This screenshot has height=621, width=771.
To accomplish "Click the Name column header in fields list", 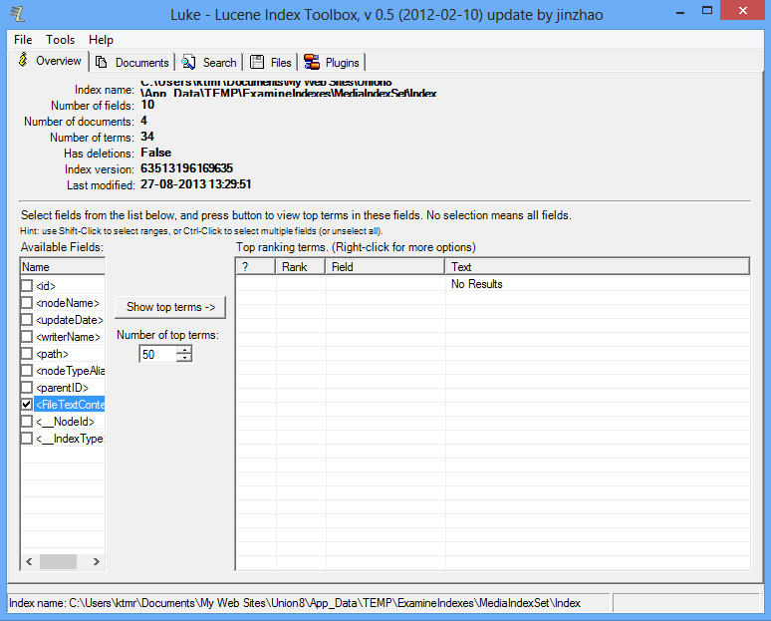I will (x=63, y=267).
